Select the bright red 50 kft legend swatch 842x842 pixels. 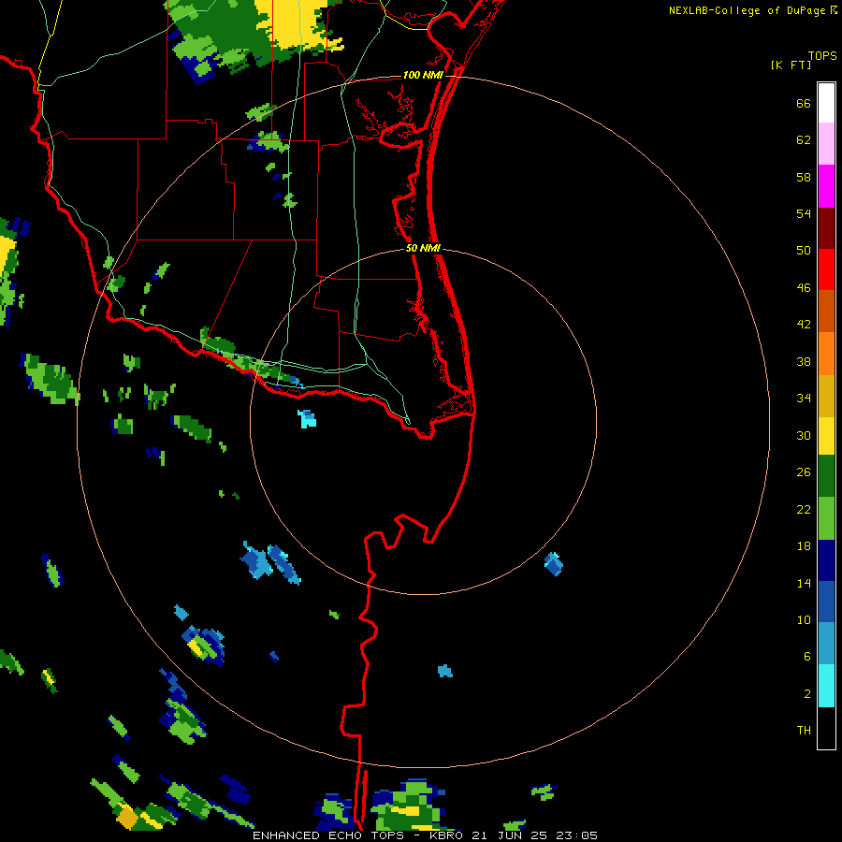[x=826, y=269]
